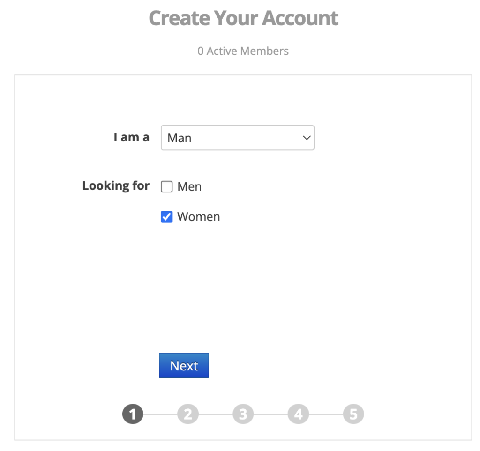
Task: Uncheck the Women checkbox
Action: click(166, 217)
